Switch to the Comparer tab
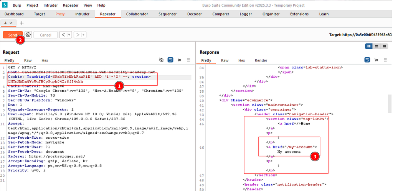The image size is (393, 191). click(221, 14)
